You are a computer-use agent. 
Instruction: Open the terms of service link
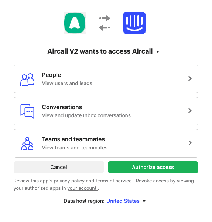pos(114,181)
